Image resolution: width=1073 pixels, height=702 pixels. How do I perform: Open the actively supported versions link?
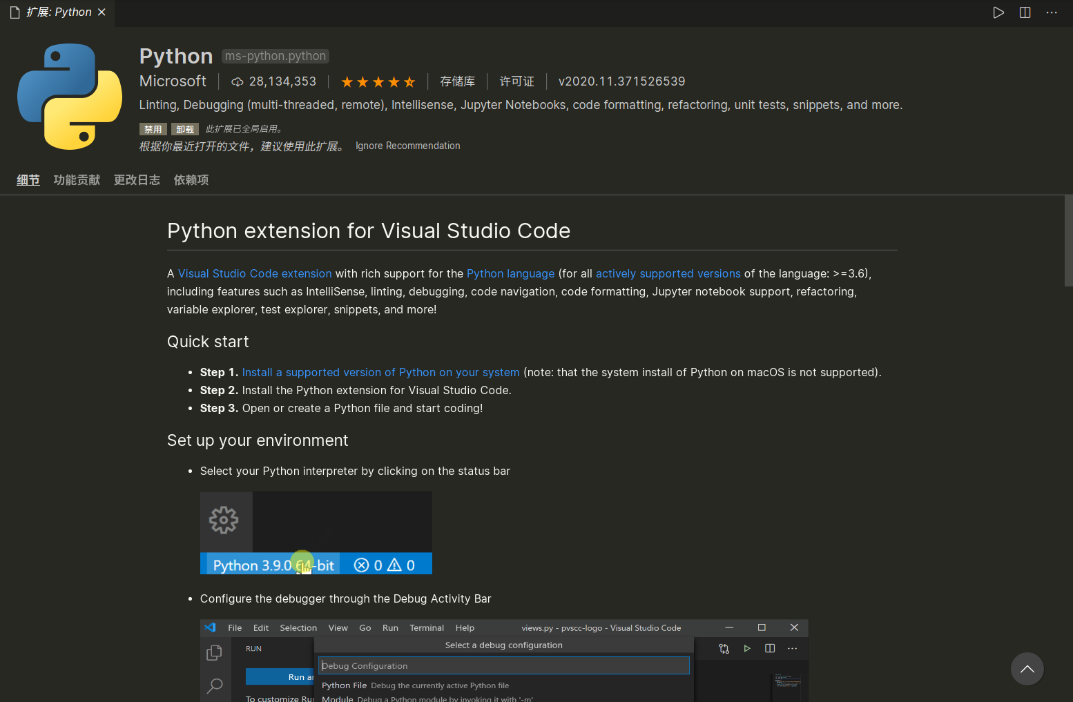coord(668,273)
